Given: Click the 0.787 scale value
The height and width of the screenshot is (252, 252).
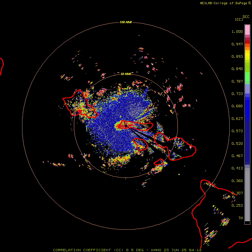Looking at the screenshot, I should (237, 81).
